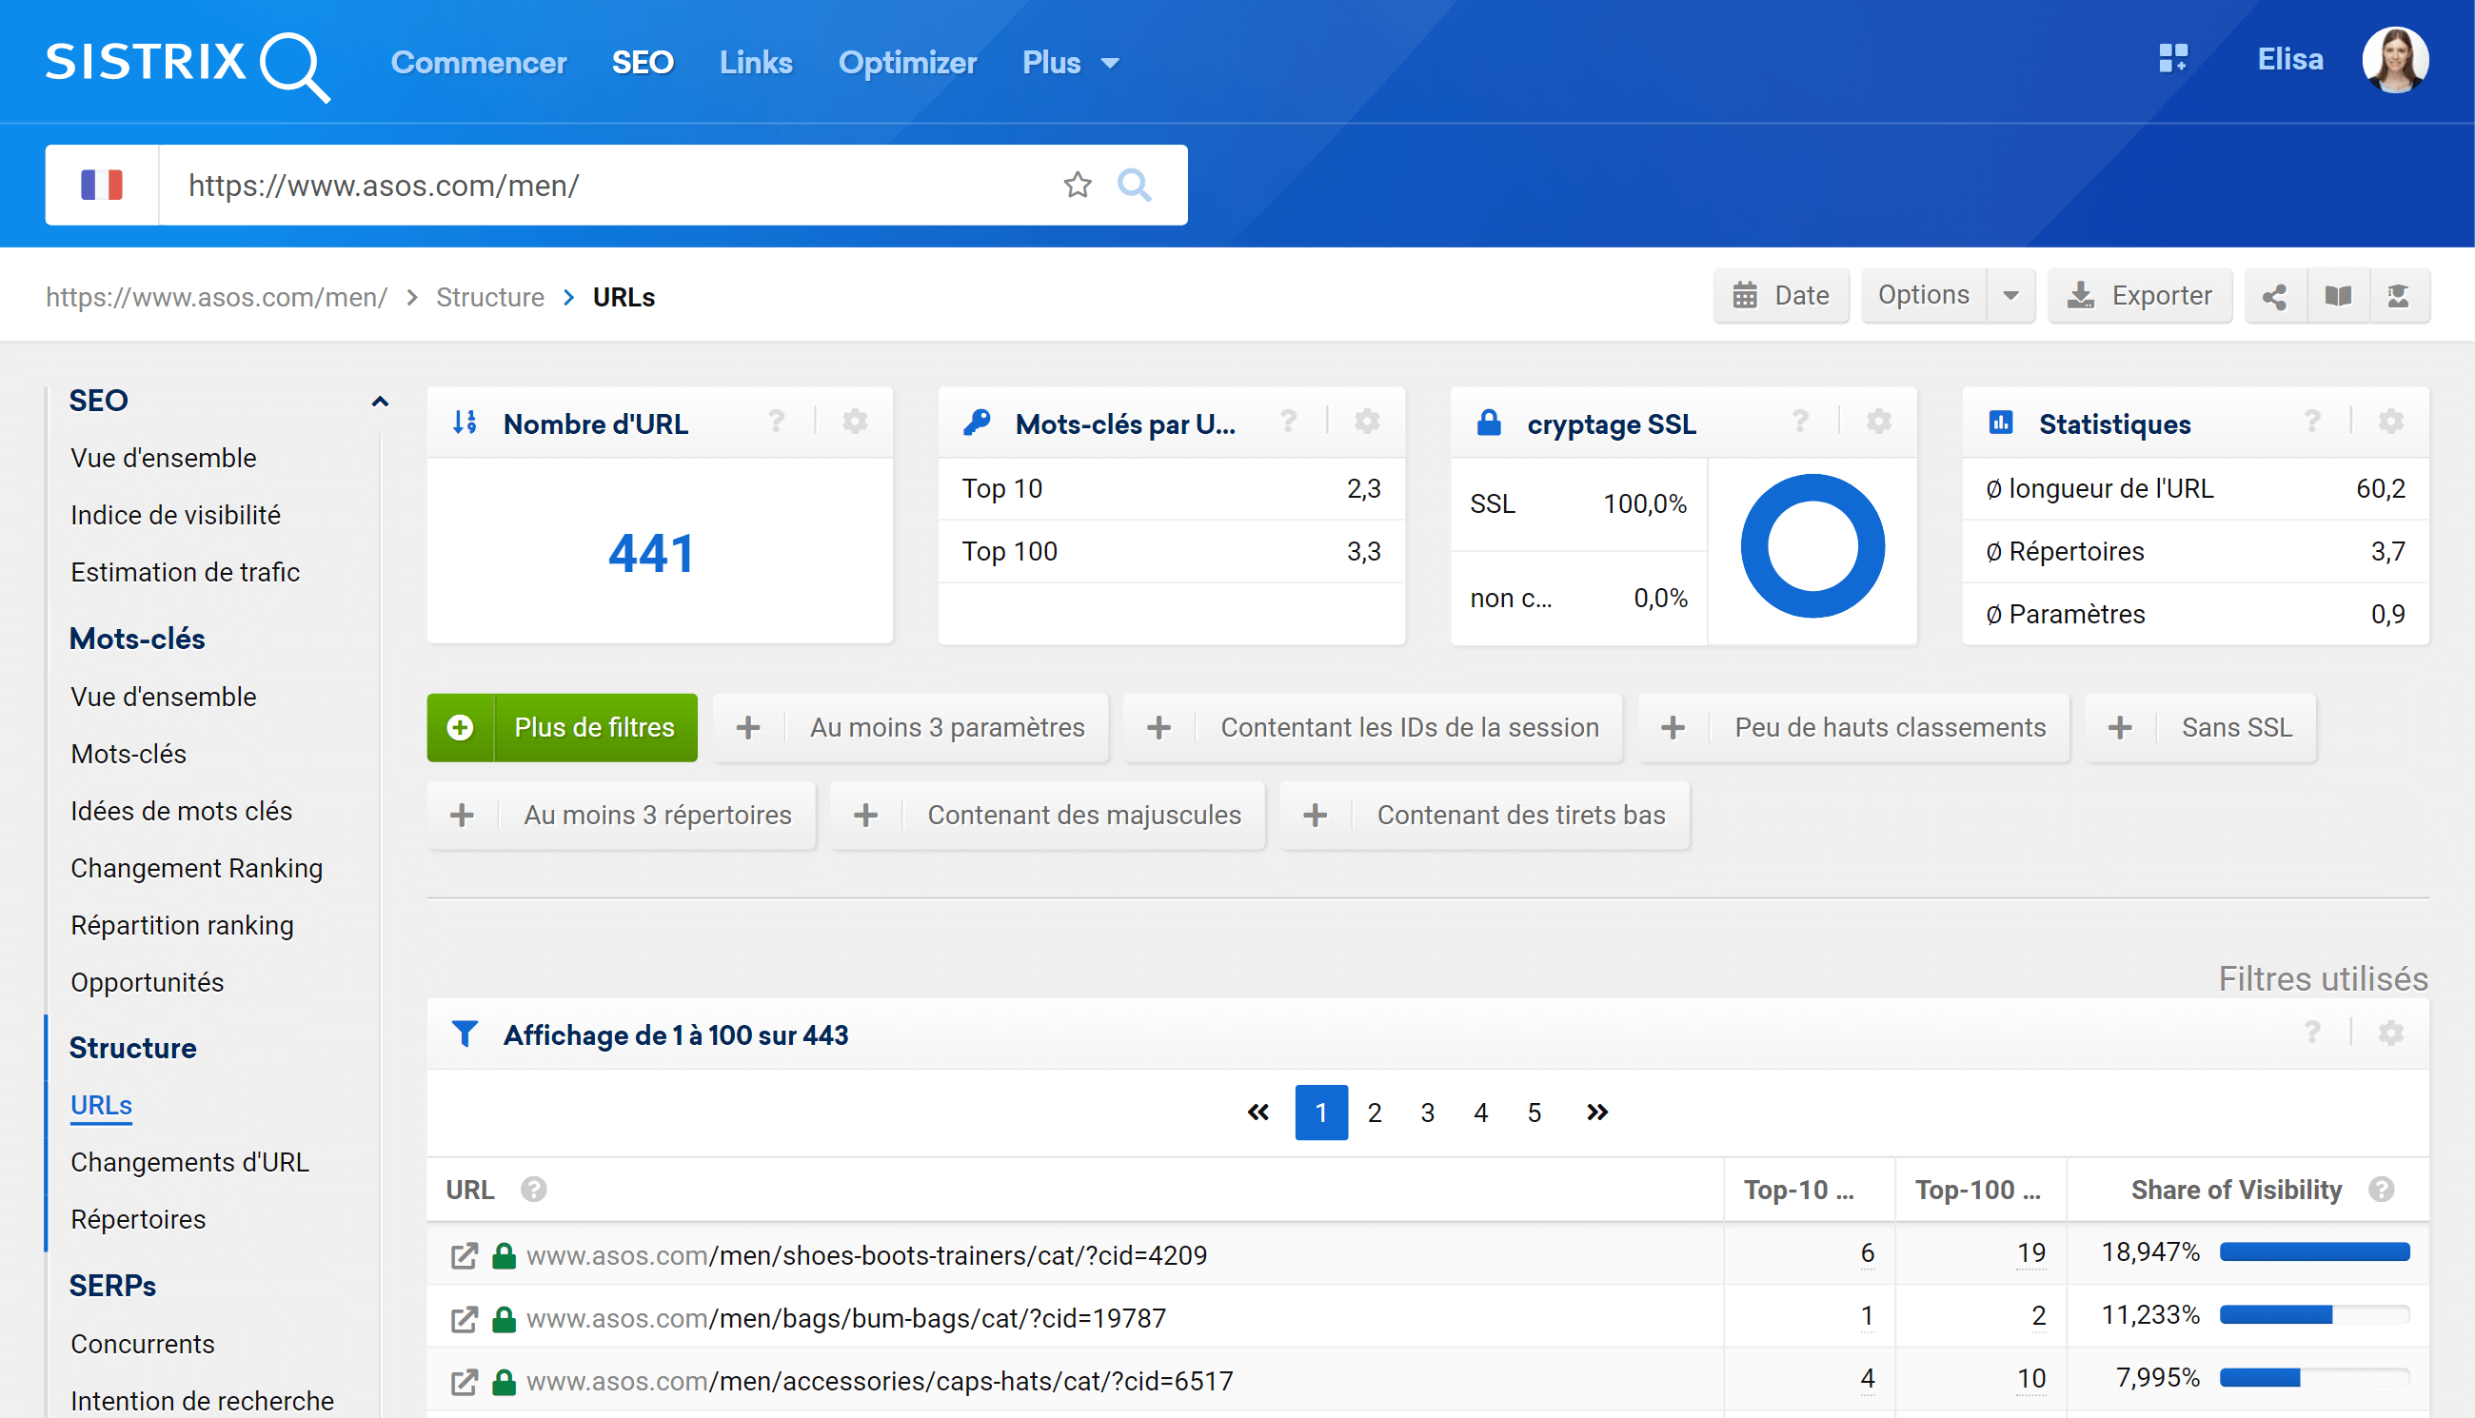
Task: Open the Options dropdown arrow
Action: coord(2010,296)
